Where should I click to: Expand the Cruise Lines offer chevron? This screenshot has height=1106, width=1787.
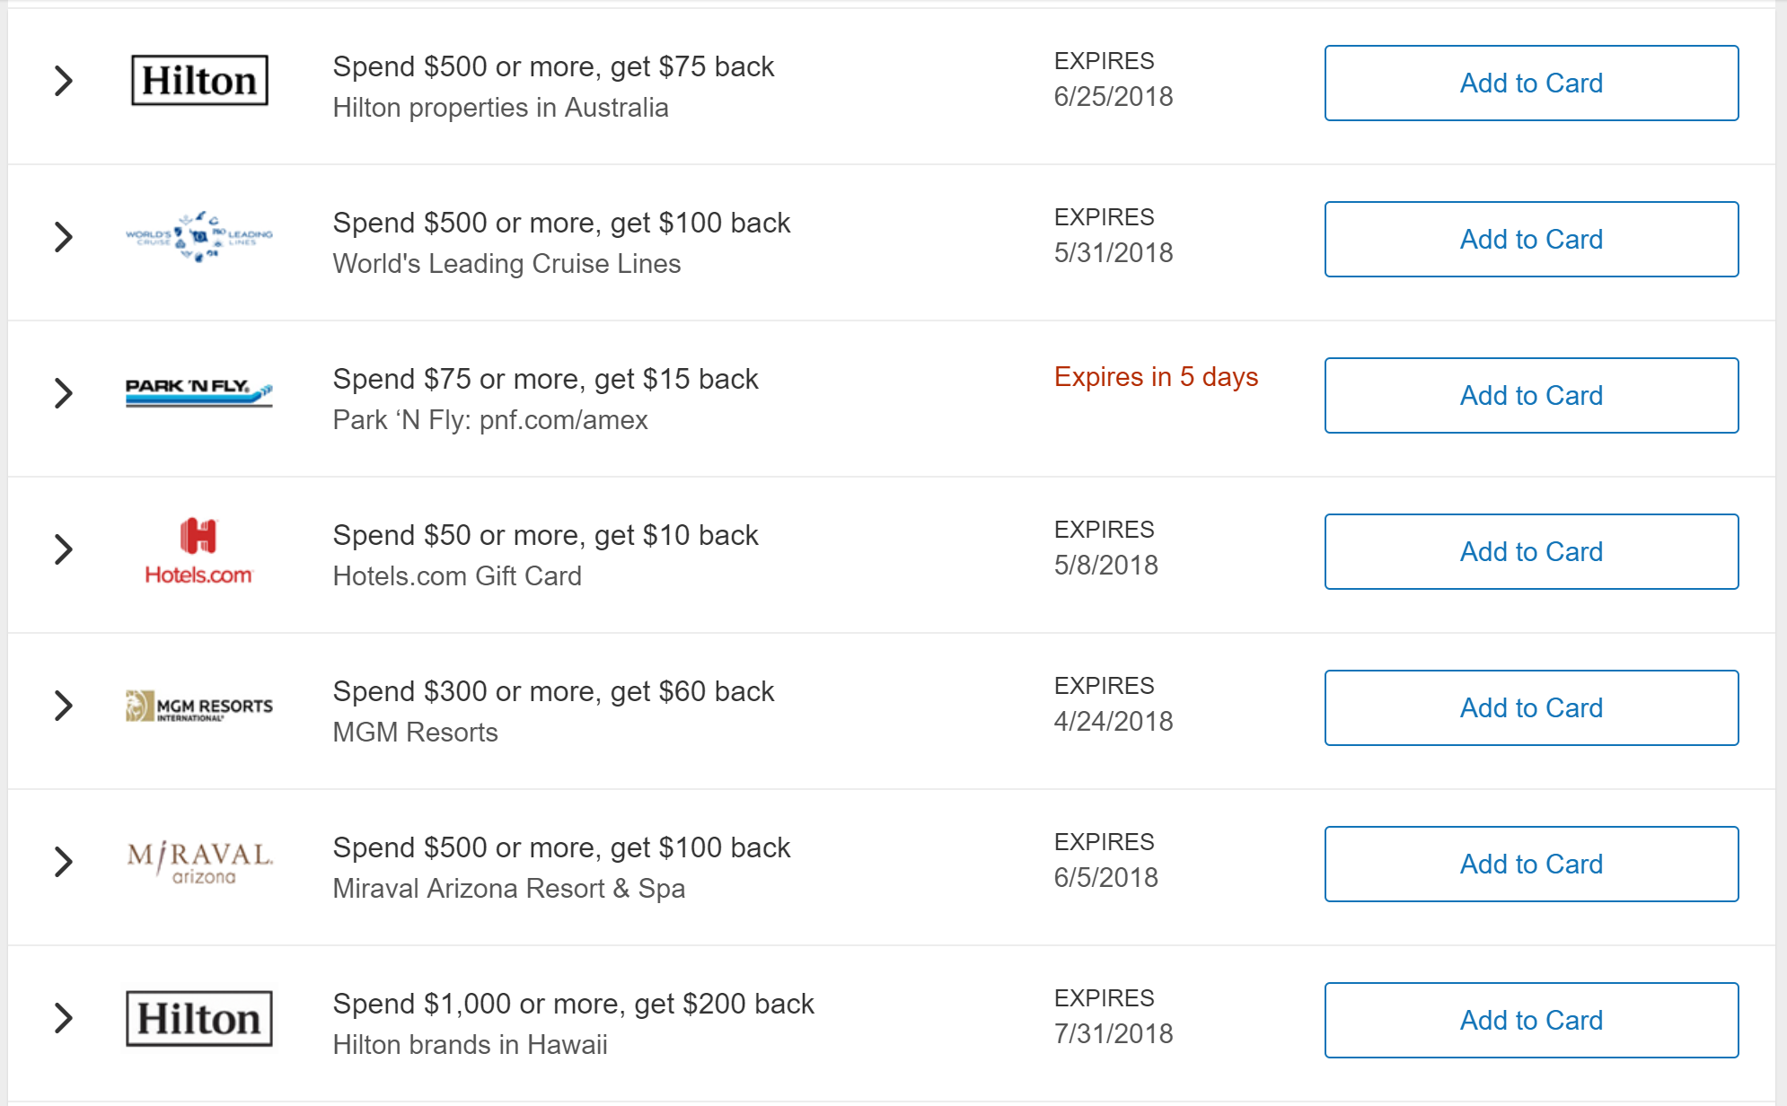tap(63, 237)
